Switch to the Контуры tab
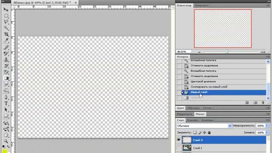This screenshot has height=153, width=272. coord(208,120)
